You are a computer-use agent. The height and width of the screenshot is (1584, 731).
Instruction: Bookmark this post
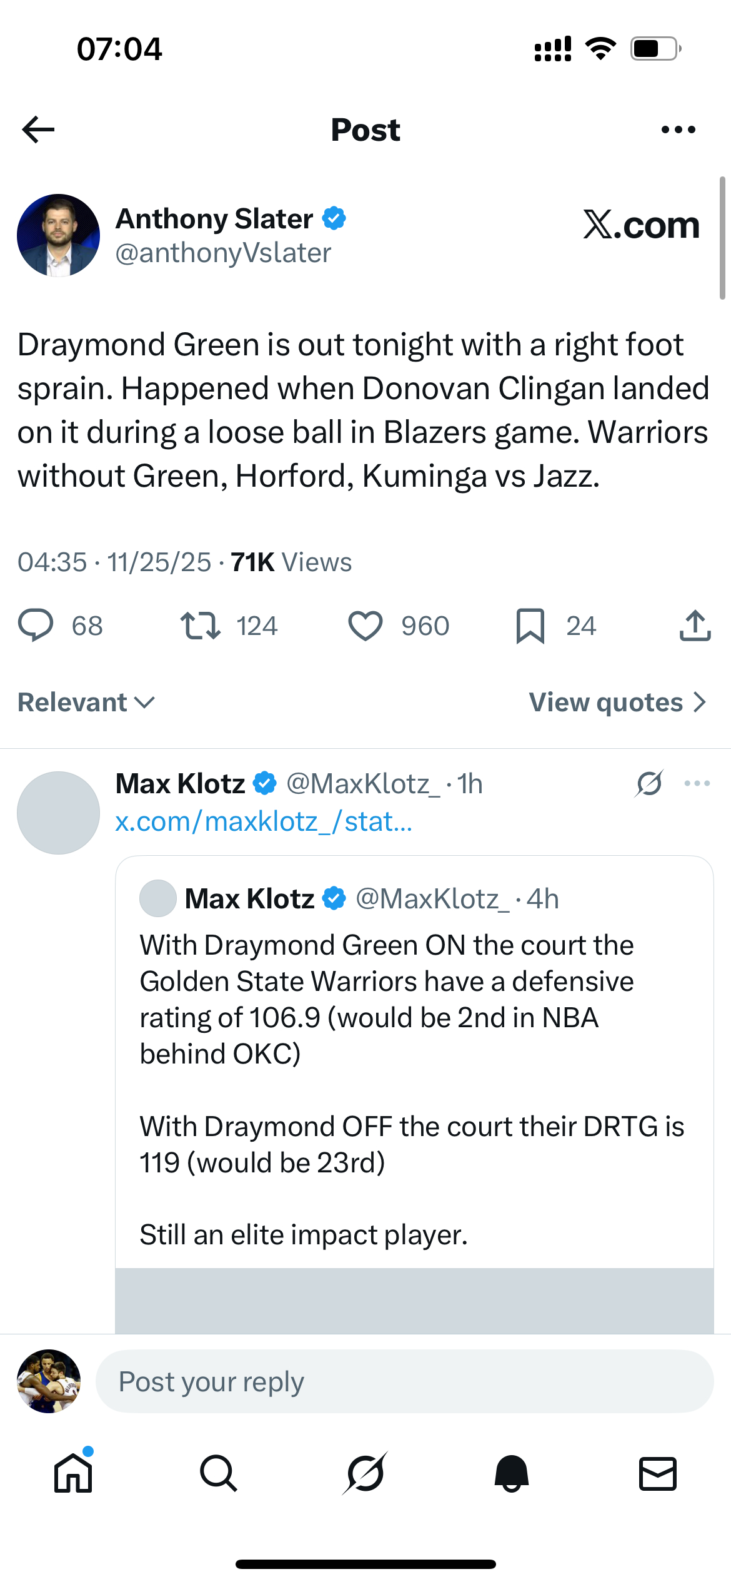[530, 626]
